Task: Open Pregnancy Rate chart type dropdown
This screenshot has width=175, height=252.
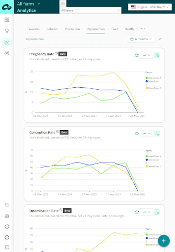Action: (x=146, y=55)
